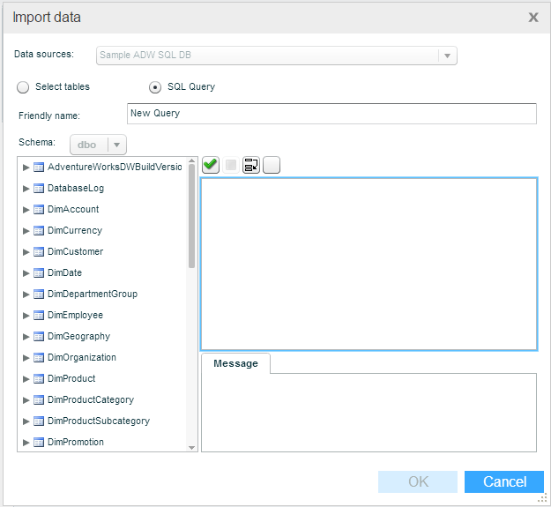The height and width of the screenshot is (507, 551).
Task: Click the DimCustomer table icon
Action: coord(39,252)
